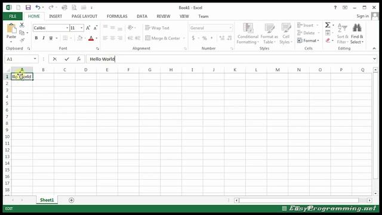Viewport: 382px width, 215px height.
Task: Increase font size with the large A icon
Action: [x=88, y=28]
